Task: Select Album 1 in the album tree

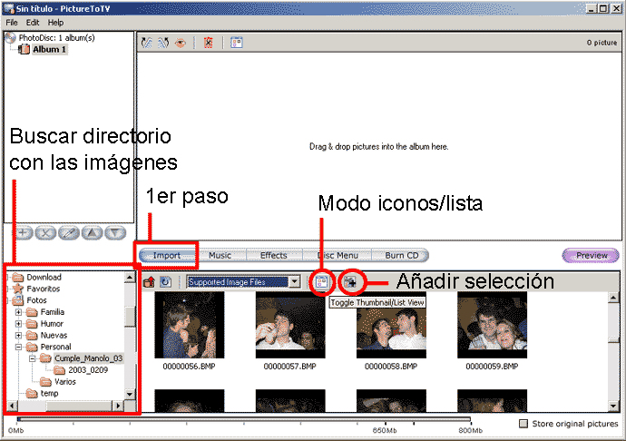Action: point(50,50)
